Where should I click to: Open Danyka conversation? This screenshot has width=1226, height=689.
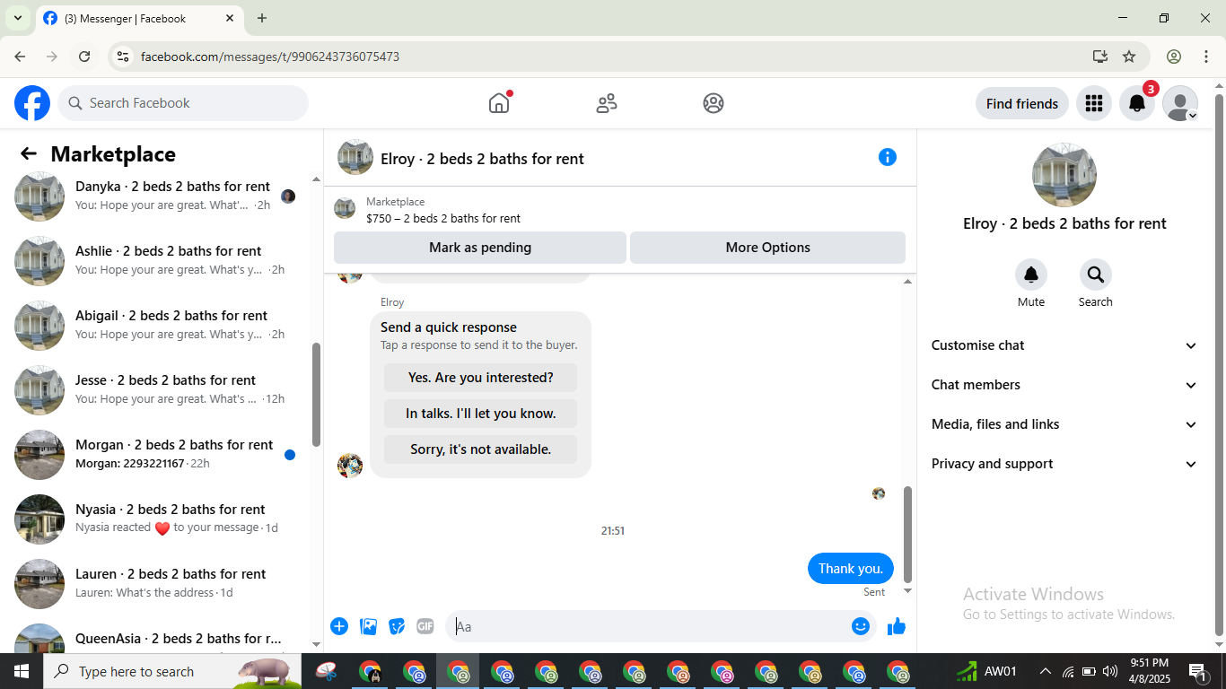pos(159,196)
